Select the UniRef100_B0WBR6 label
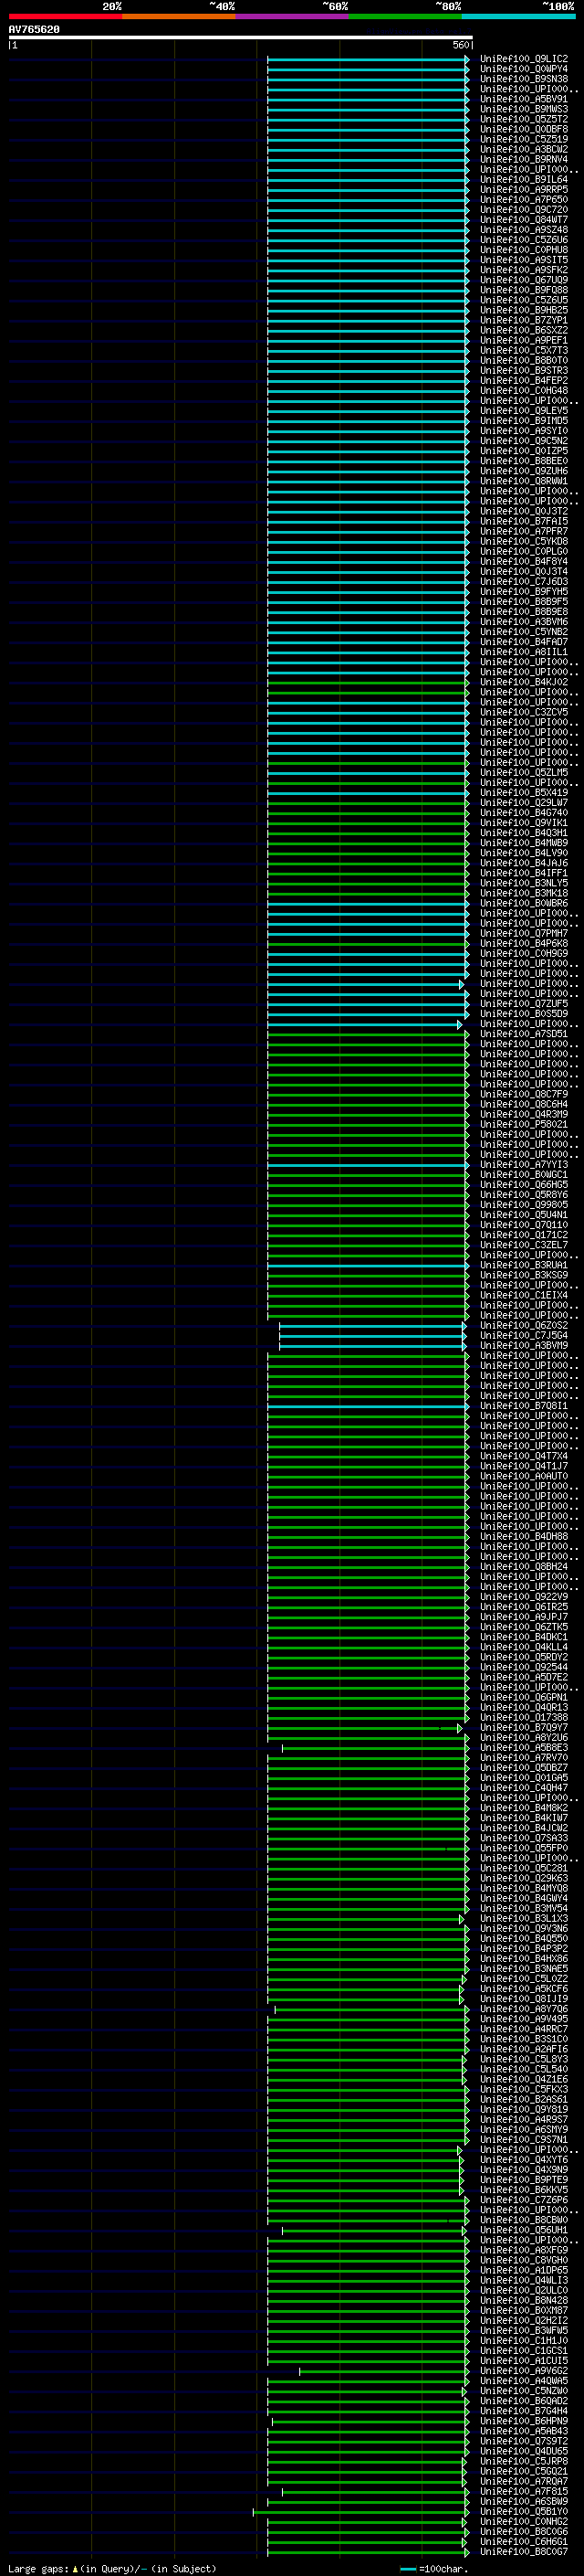The height and width of the screenshot is (2576, 584). (524, 903)
